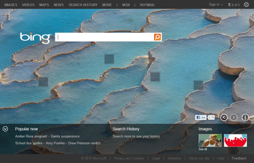This screenshot has width=254, height=163.
Task: Click the See all images link
Action: click(203, 149)
